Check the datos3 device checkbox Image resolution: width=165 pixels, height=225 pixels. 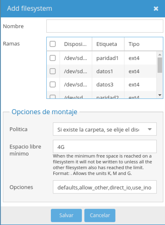(x=53, y=84)
